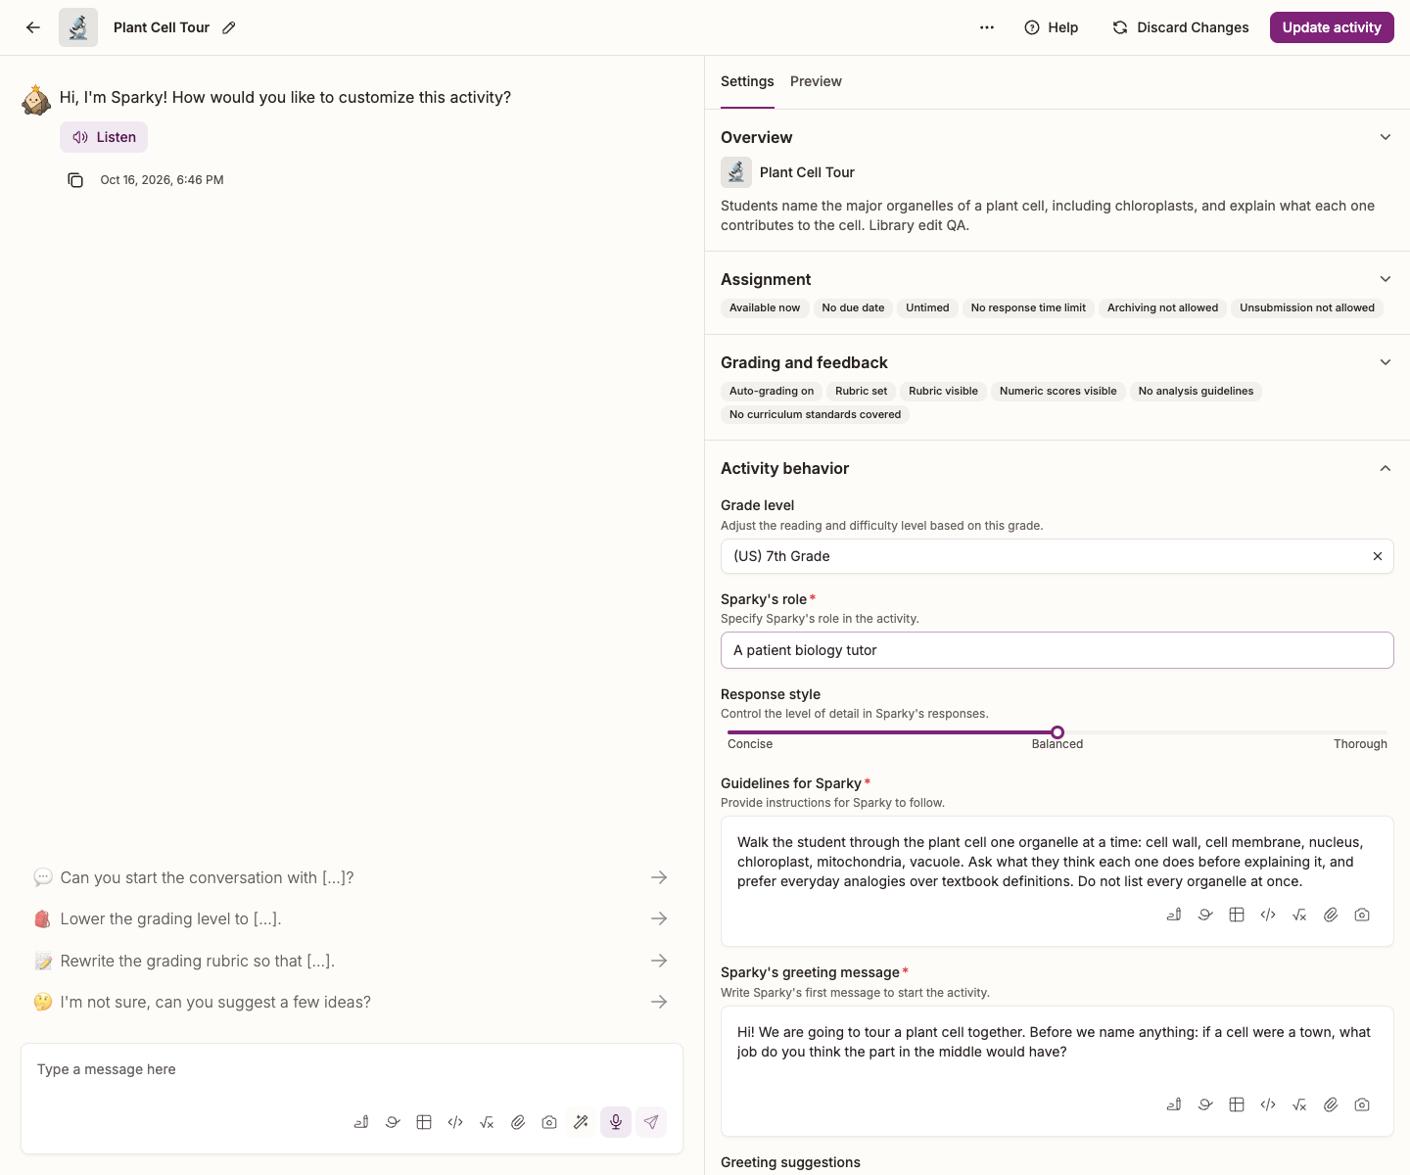This screenshot has width=1410, height=1175.
Task: Open the Grade level dropdown field
Action: tap(1057, 556)
